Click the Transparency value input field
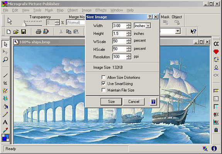Viewport: 222px width, 154px height. (x=51, y=22)
